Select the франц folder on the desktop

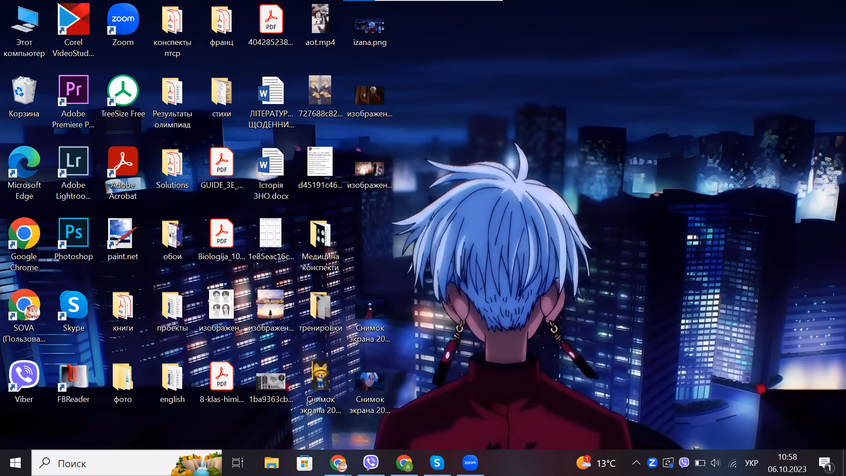221,26
